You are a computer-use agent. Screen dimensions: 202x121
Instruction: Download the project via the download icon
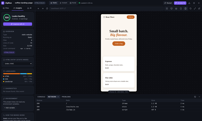(189, 3)
